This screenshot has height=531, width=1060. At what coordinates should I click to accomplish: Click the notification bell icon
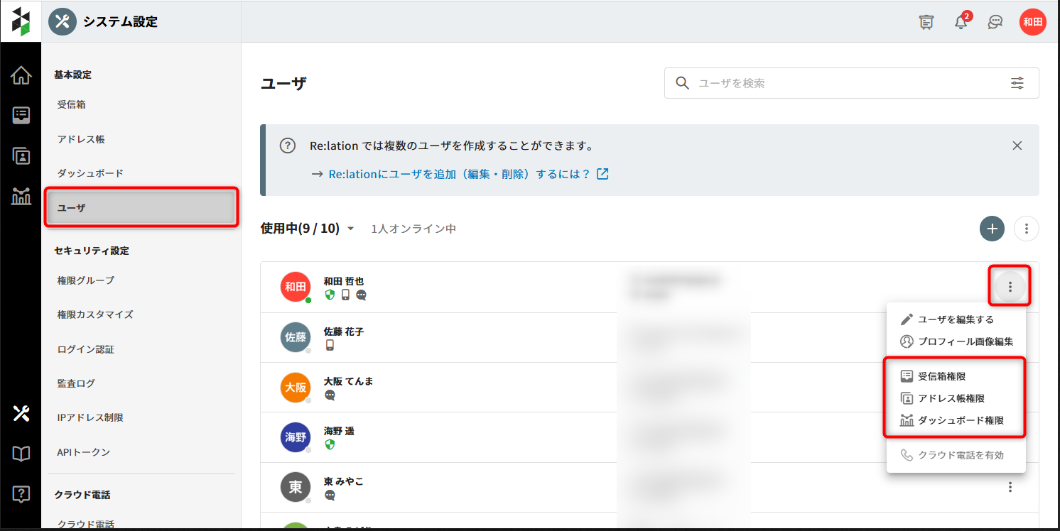(x=961, y=23)
